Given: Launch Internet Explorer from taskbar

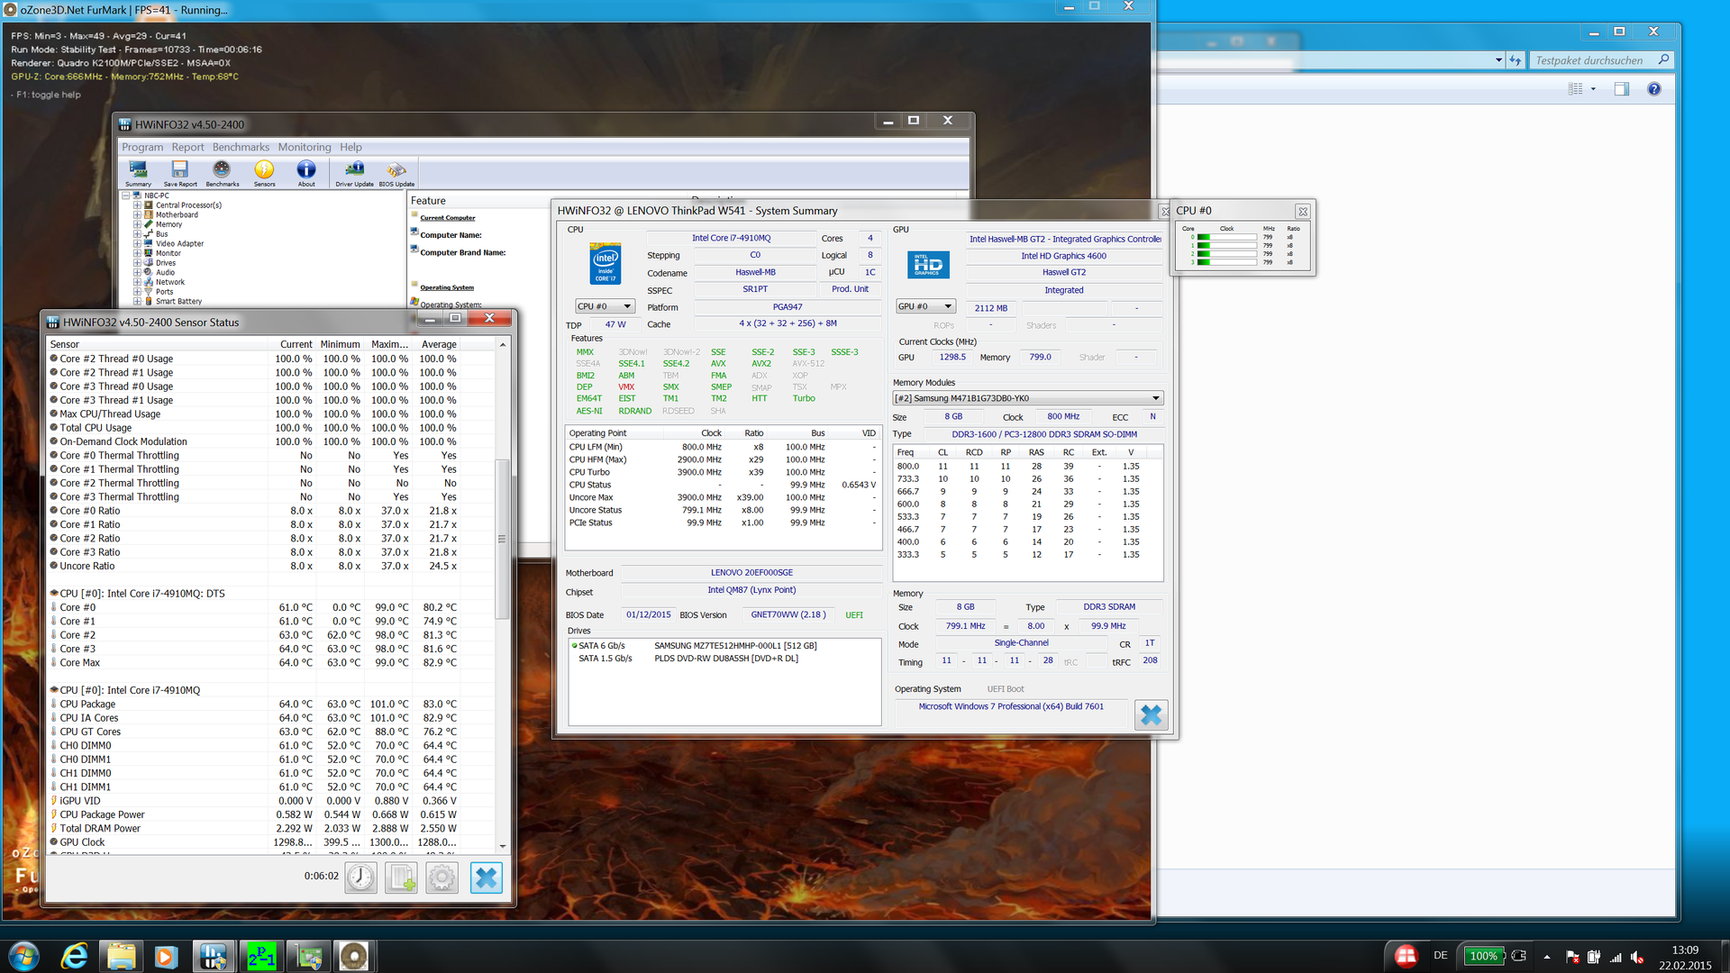Looking at the screenshot, I should (x=74, y=956).
